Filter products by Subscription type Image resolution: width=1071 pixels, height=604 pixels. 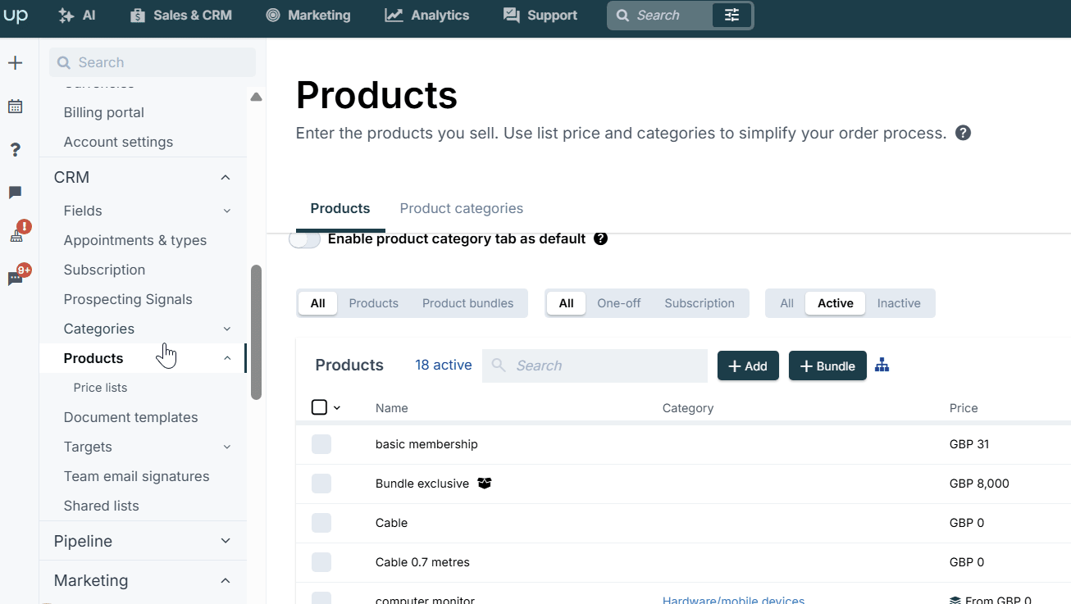click(x=700, y=303)
